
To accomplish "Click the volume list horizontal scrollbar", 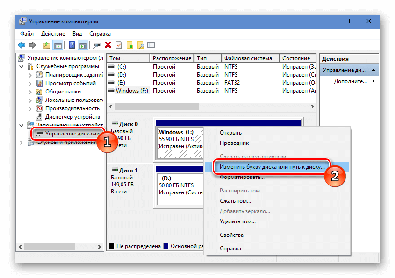I will (210, 107).
